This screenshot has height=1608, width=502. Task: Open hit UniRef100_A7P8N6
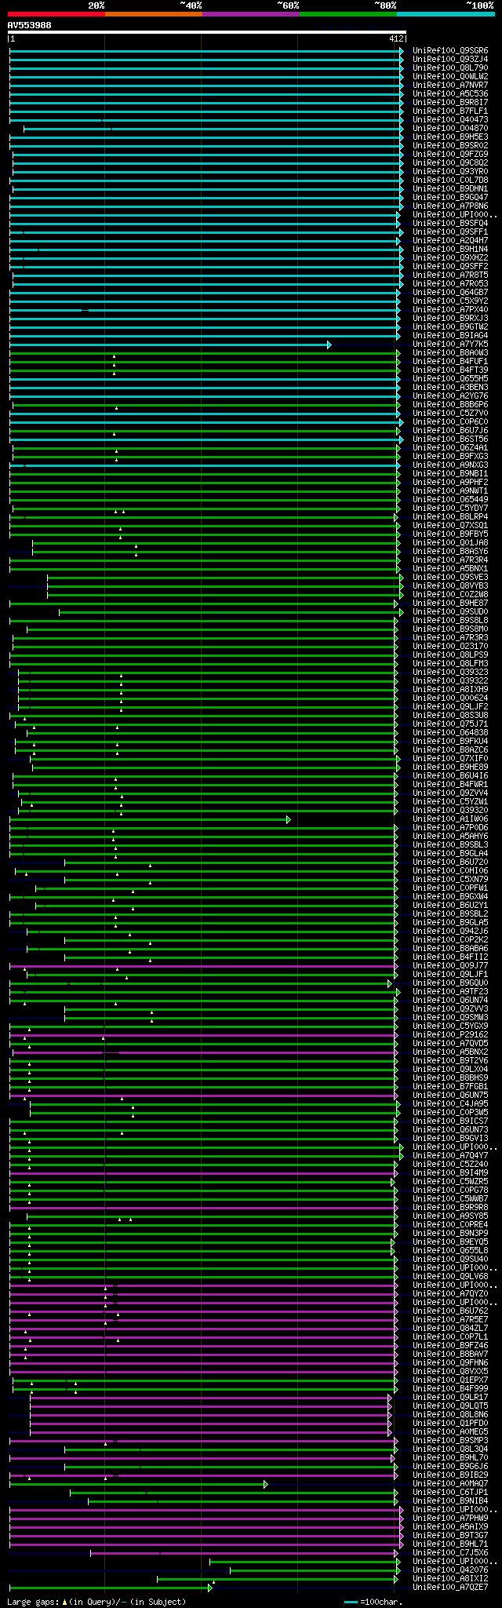point(450,206)
